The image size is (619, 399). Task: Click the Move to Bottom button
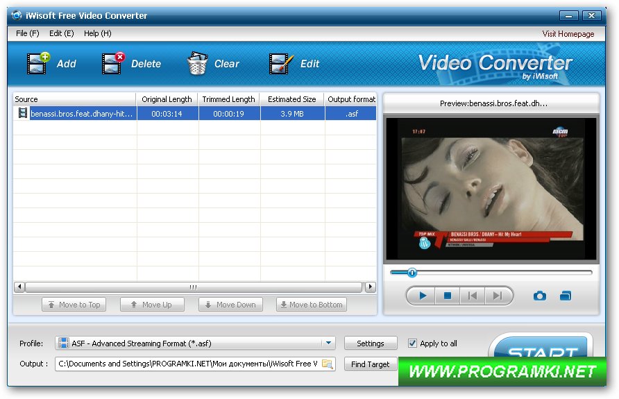pos(312,305)
